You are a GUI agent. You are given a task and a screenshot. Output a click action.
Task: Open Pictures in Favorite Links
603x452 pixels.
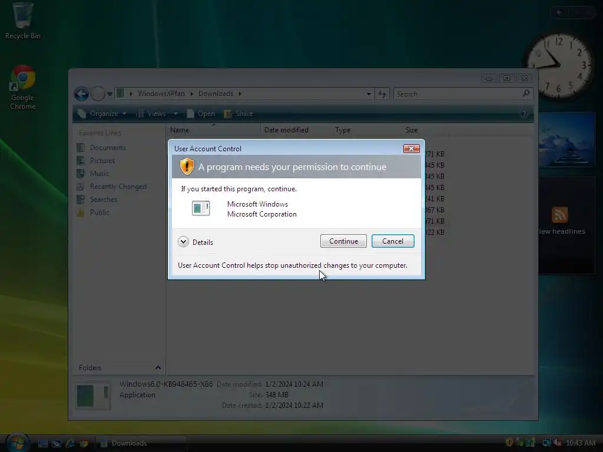pos(102,161)
